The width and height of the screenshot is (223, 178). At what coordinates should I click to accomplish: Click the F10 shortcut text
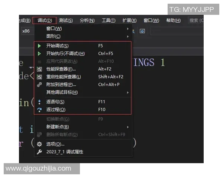[x=102, y=110]
